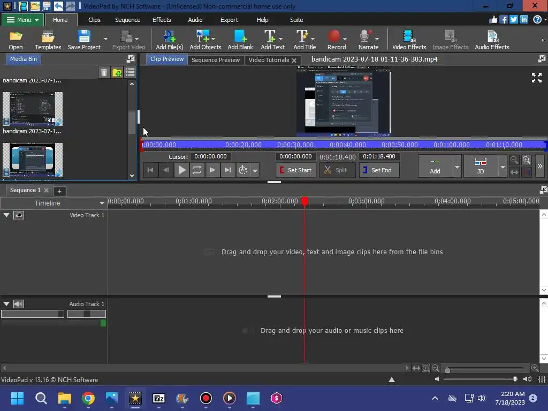548x411 pixels.
Task: Click the Set End button
Action: (379, 170)
